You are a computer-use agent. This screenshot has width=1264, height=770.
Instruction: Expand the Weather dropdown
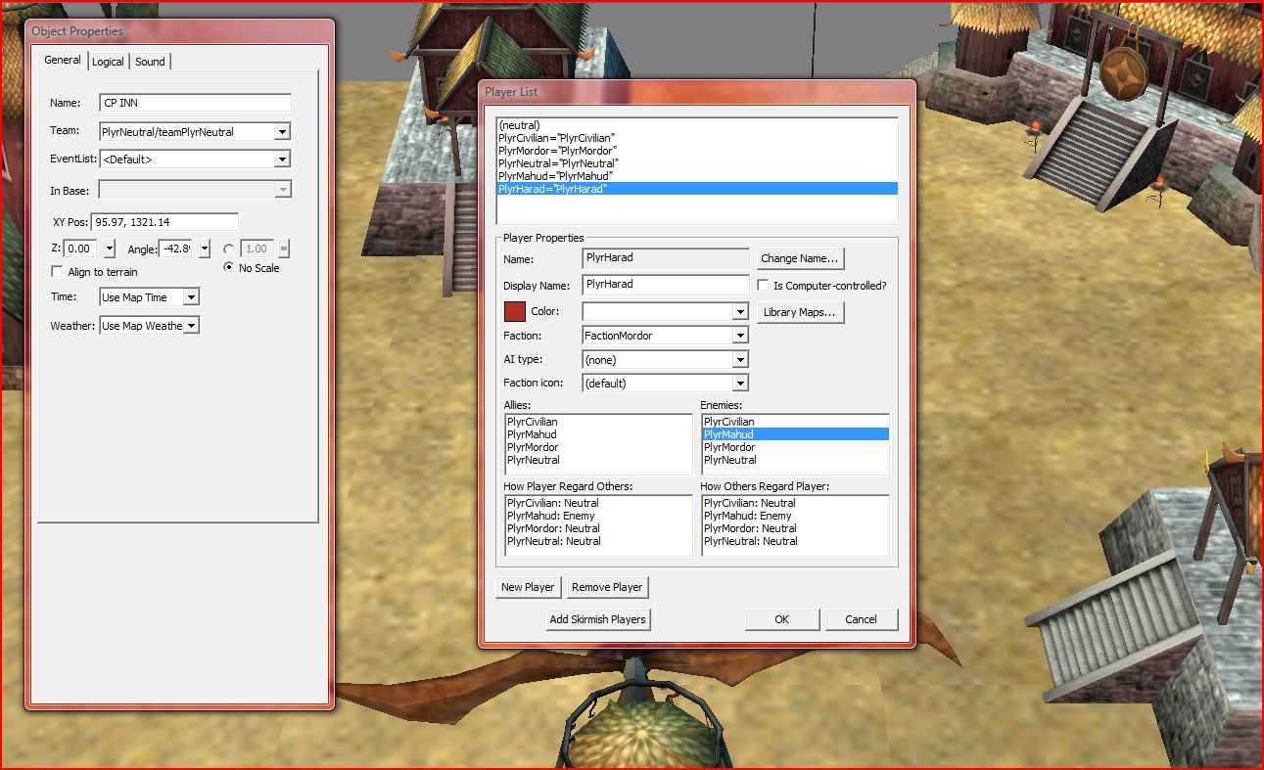pyautogui.click(x=192, y=326)
